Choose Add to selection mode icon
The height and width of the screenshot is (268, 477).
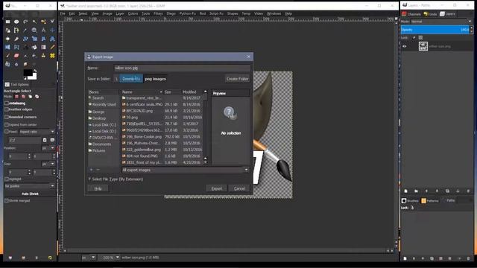(23, 97)
